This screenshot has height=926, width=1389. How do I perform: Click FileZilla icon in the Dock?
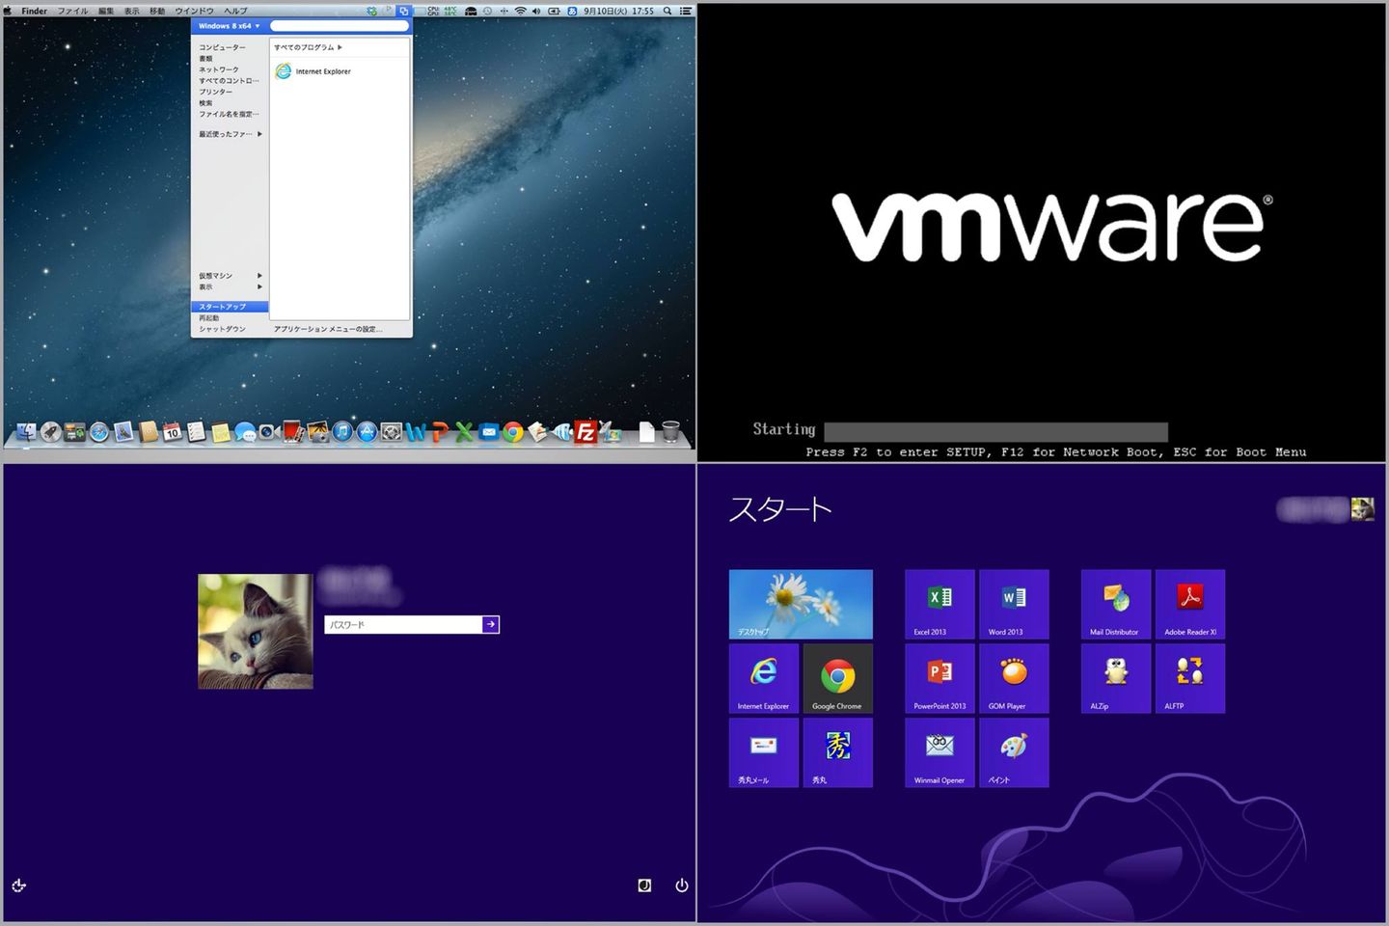tap(586, 432)
